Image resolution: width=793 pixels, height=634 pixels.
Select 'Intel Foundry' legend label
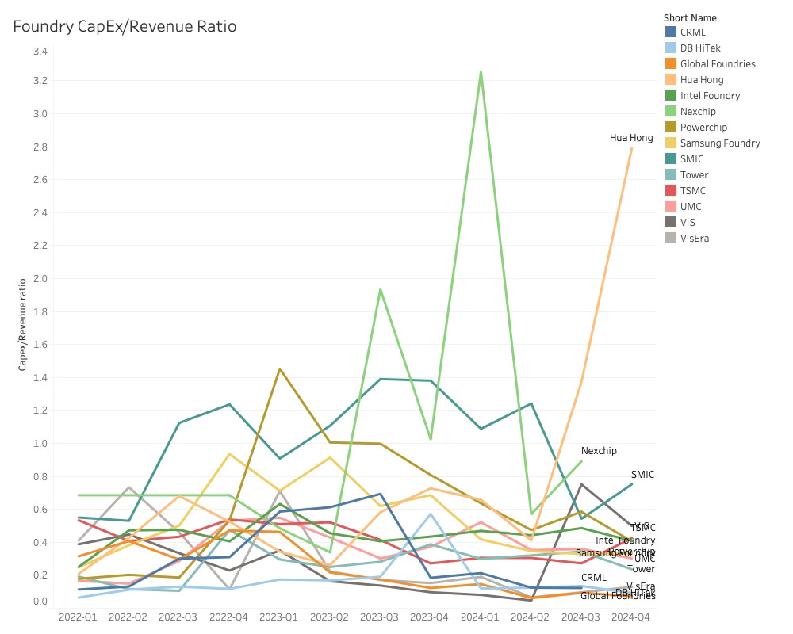[x=710, y=96]
